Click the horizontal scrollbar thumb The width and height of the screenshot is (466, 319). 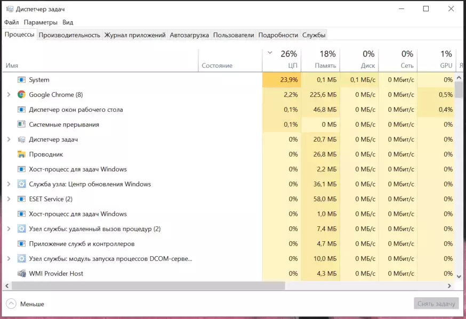click(x=148, y=286)
